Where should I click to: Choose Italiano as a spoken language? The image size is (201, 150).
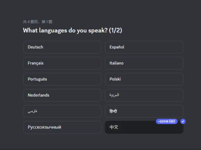(144, 63)
